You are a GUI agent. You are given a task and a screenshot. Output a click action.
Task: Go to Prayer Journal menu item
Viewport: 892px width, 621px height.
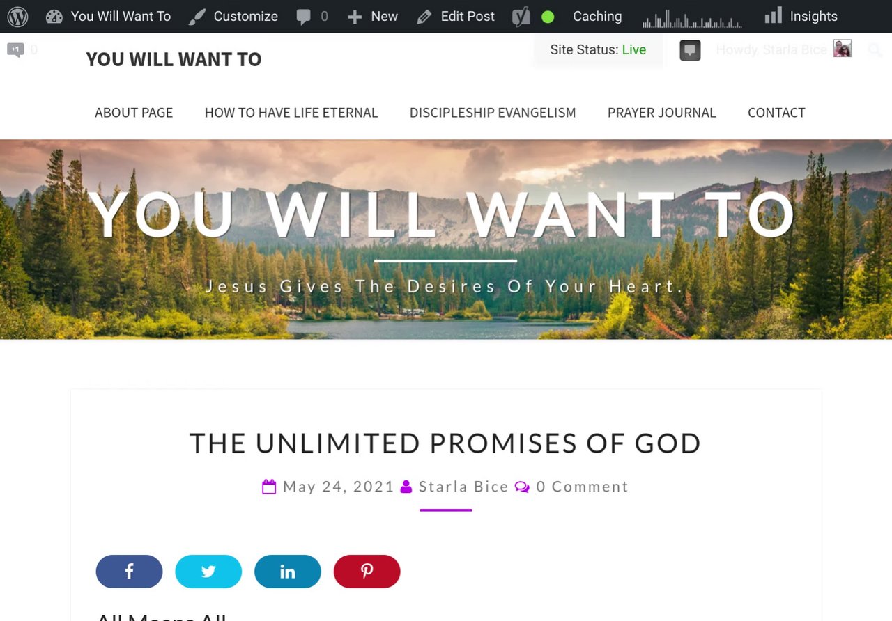point(662,113)
